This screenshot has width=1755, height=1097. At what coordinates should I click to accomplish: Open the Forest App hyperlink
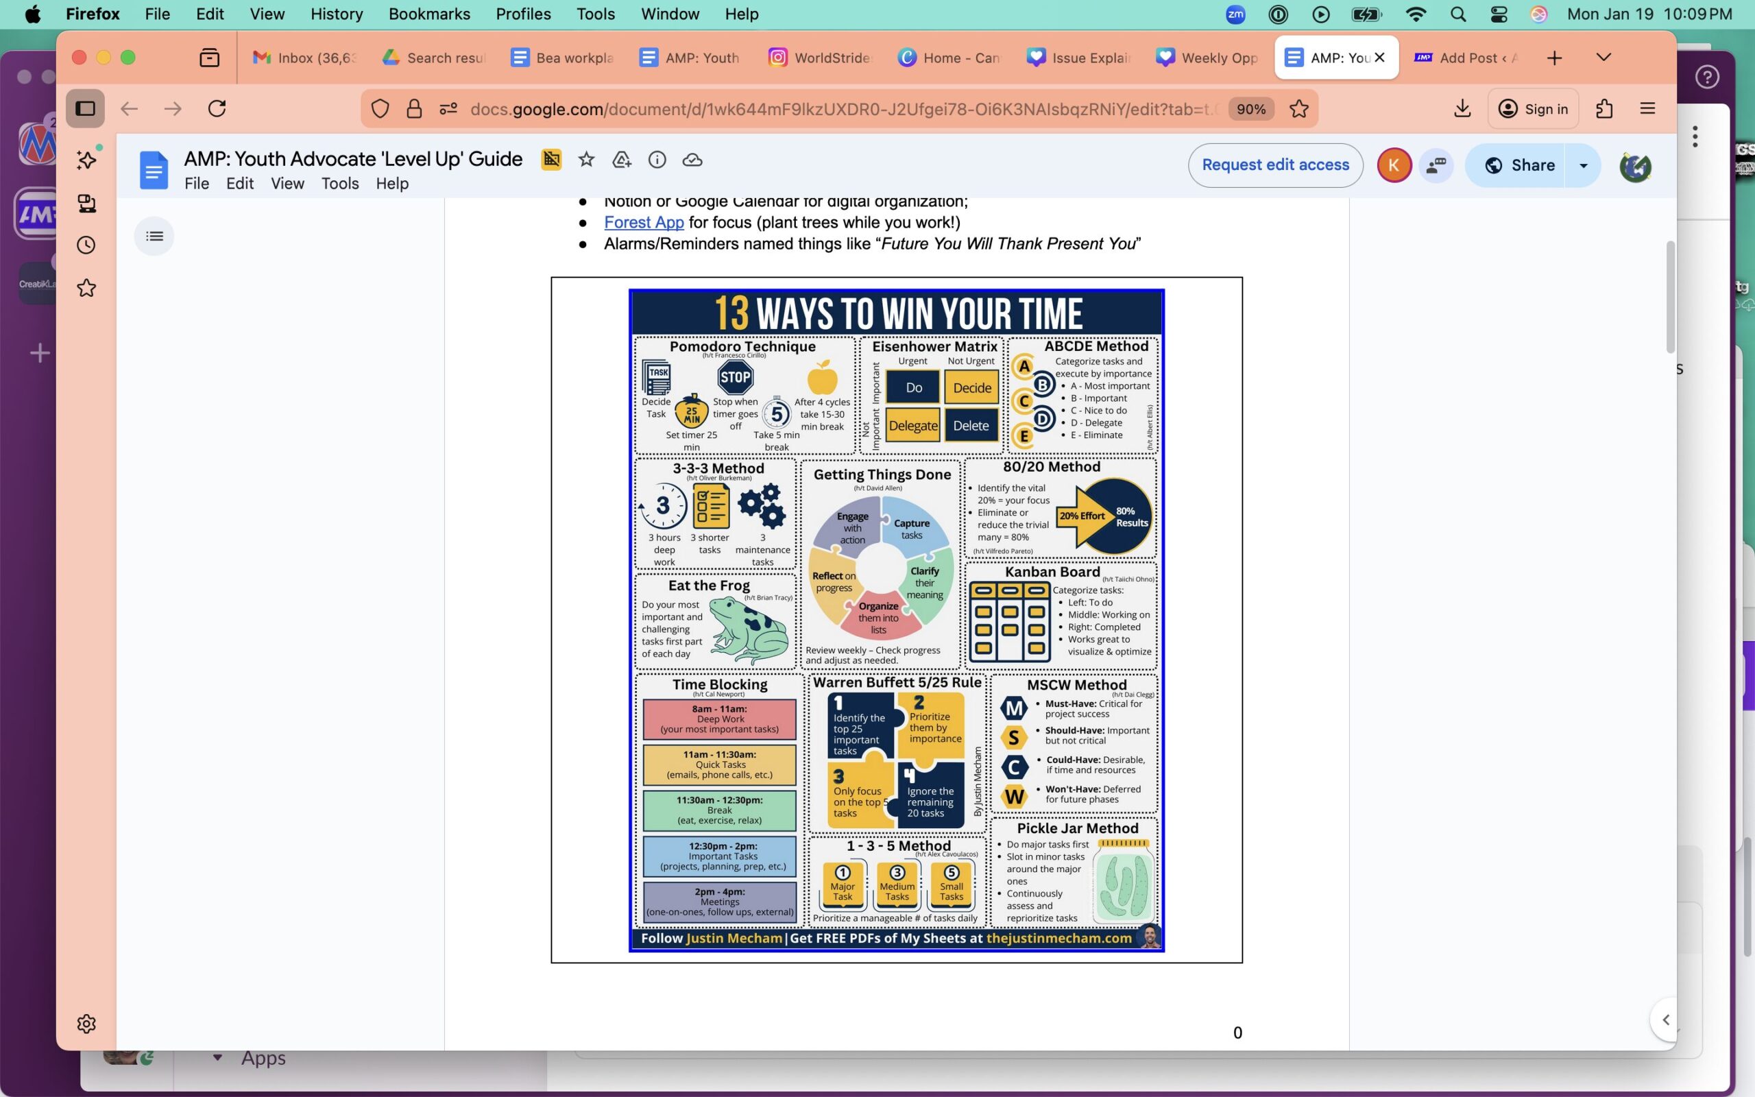[643, 223]
